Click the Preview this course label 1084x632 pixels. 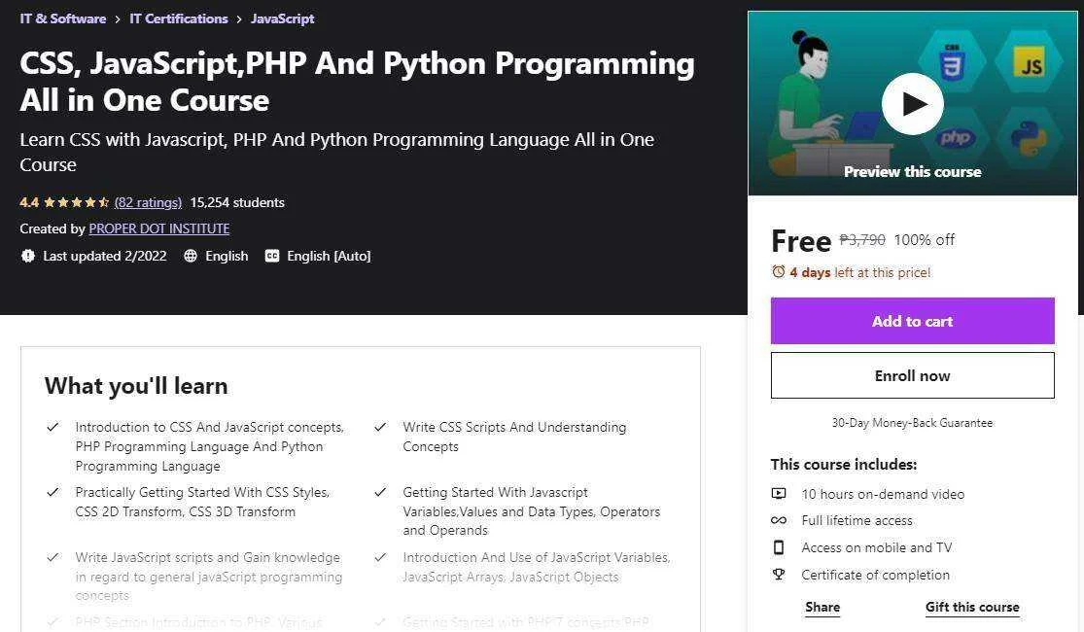coord(913,171)
